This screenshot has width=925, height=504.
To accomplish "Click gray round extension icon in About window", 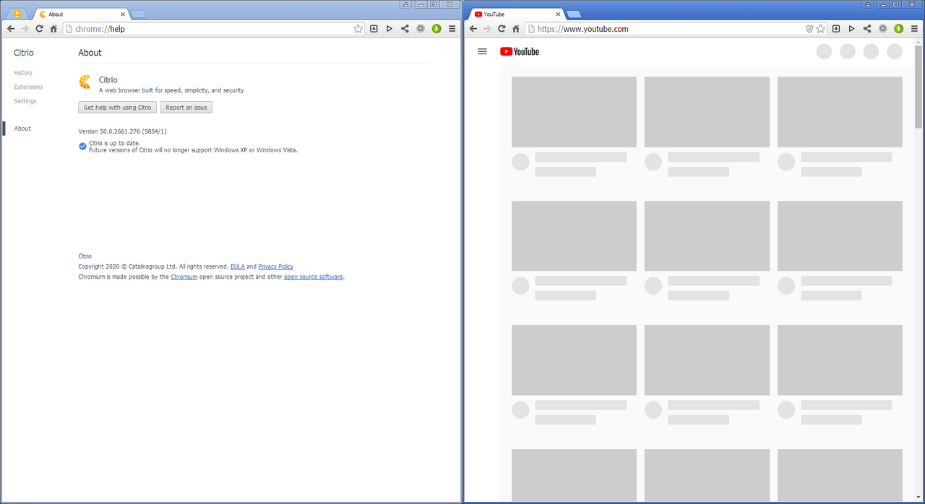I will pyautogui.click(x=421, y=29).
